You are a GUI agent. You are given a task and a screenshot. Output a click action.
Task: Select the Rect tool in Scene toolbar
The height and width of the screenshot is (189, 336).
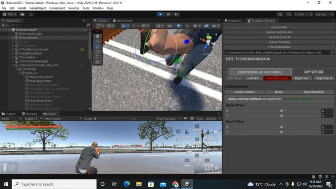[98, 57]
